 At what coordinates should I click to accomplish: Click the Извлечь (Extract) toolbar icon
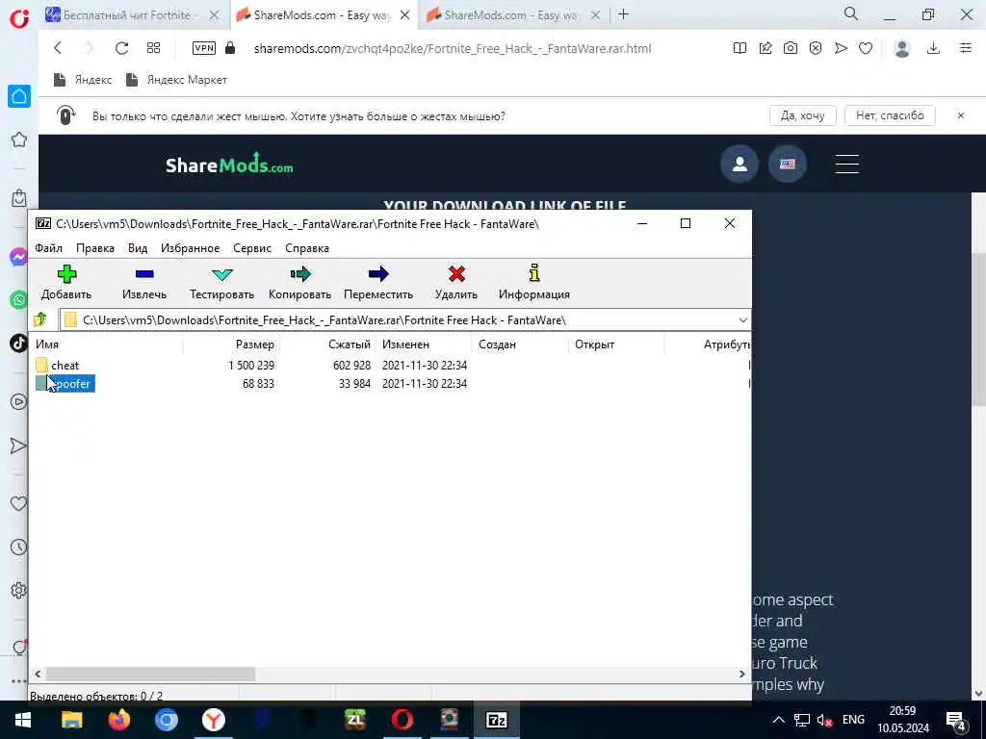(x=144, y=274)
